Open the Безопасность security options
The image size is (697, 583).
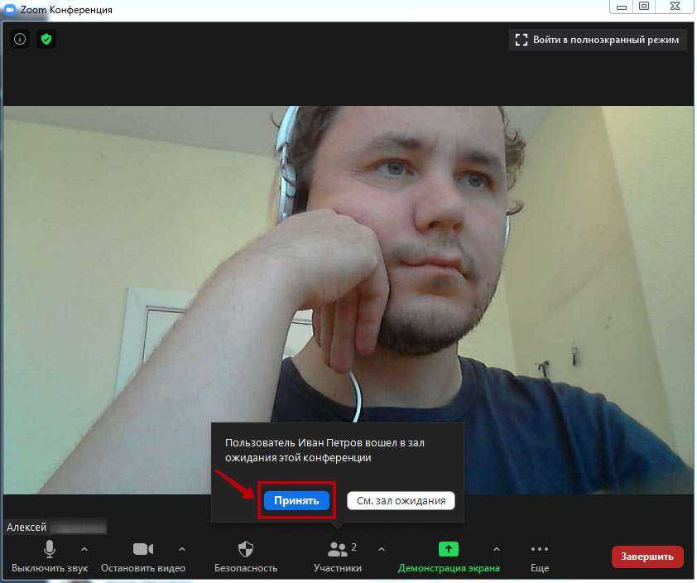pyautogui.click(x=246, y=556)
